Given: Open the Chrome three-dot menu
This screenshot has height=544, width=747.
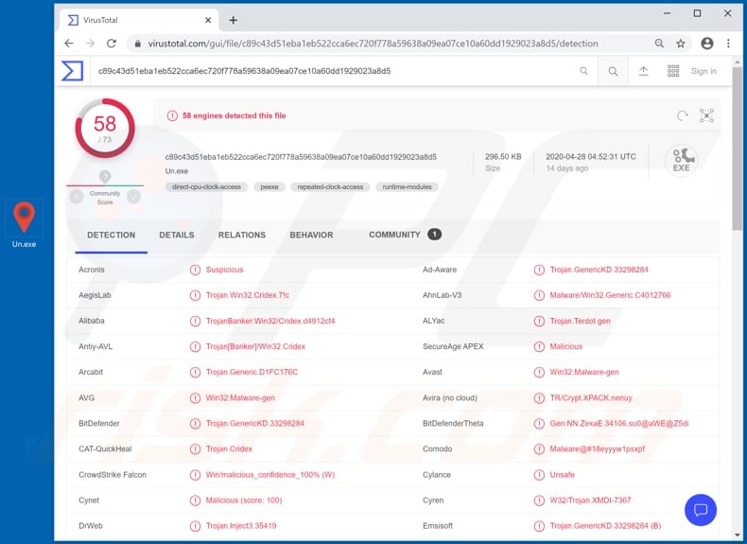Looking at the screenshot, I should pos(728,44).
